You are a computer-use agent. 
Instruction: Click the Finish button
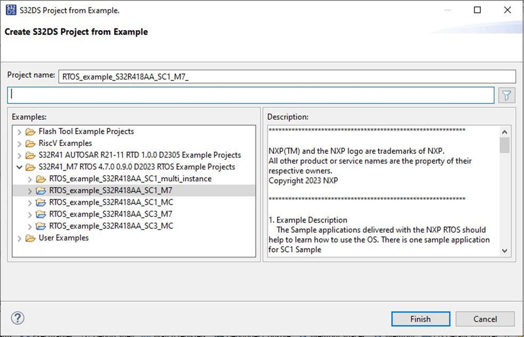[x=420, y=318]
